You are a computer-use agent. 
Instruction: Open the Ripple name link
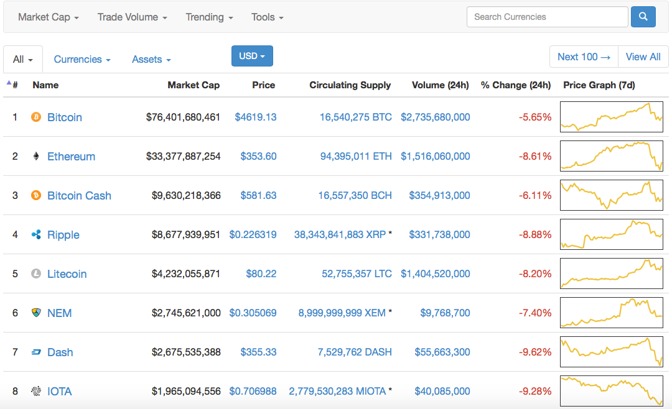coord(63,235)
